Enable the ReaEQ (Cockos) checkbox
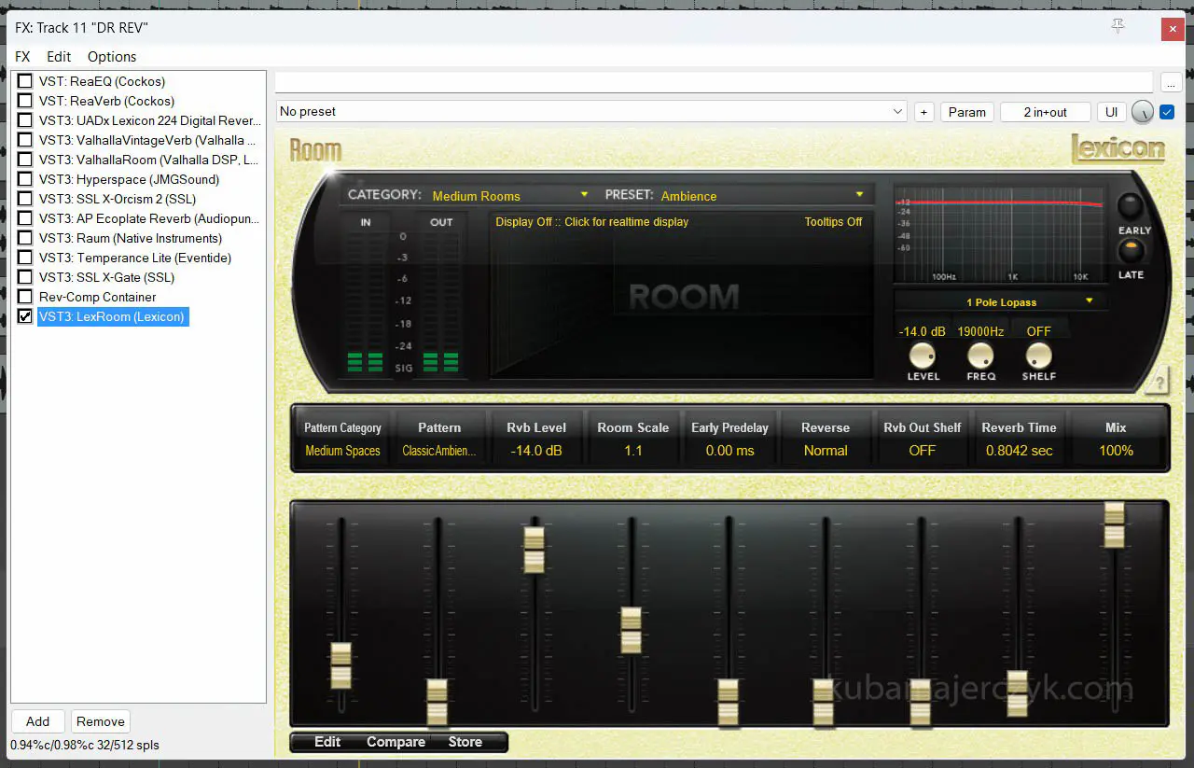This screenshot has height=768, width=1194. pos(25,81)
